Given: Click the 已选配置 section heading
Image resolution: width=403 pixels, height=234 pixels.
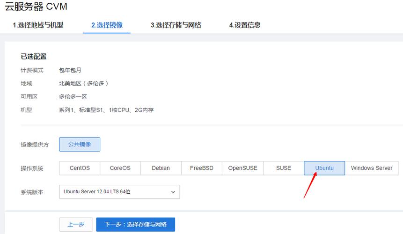Looking at the screenshot, I should tap(34, 57).
